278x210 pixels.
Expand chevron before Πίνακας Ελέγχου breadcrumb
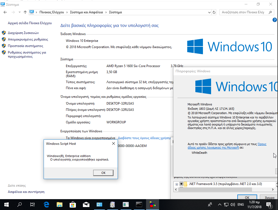pos(36,12)
